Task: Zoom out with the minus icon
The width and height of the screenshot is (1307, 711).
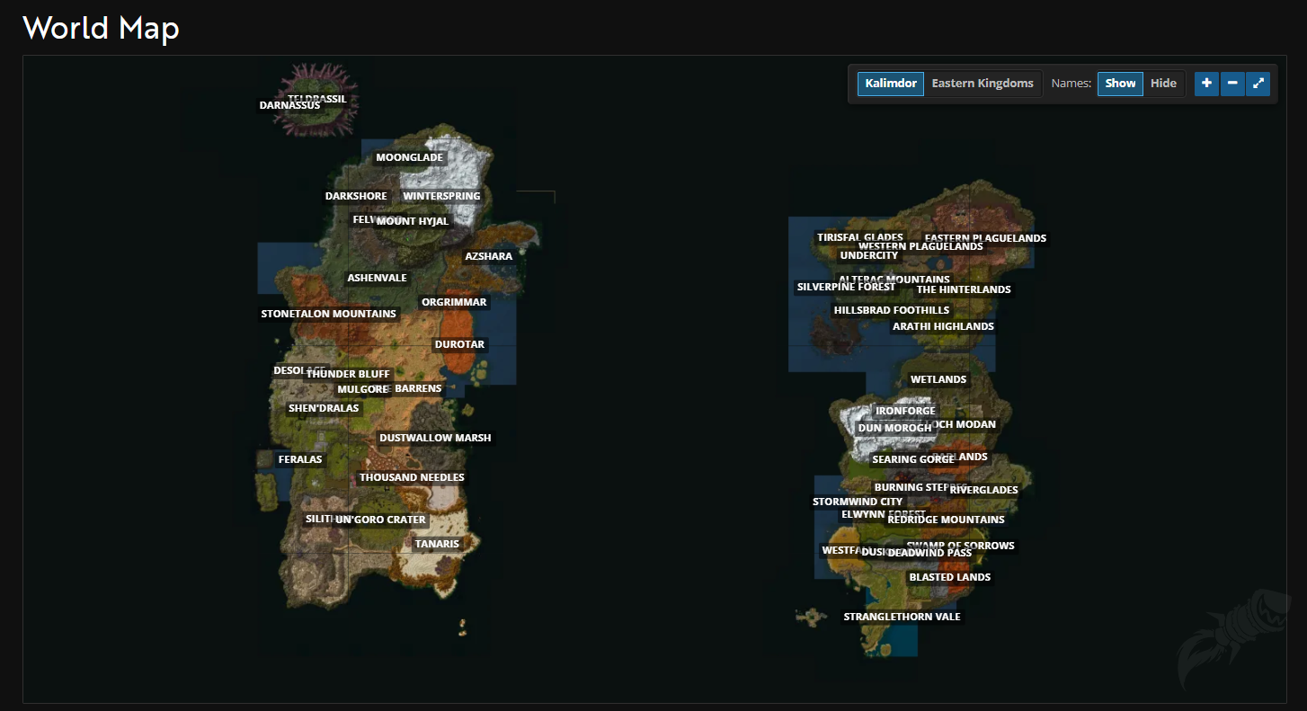Action: click(x=1232, y=84)
